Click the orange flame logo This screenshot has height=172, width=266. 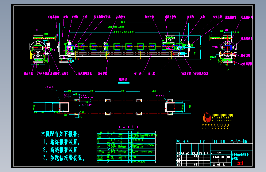click(206, 117)
